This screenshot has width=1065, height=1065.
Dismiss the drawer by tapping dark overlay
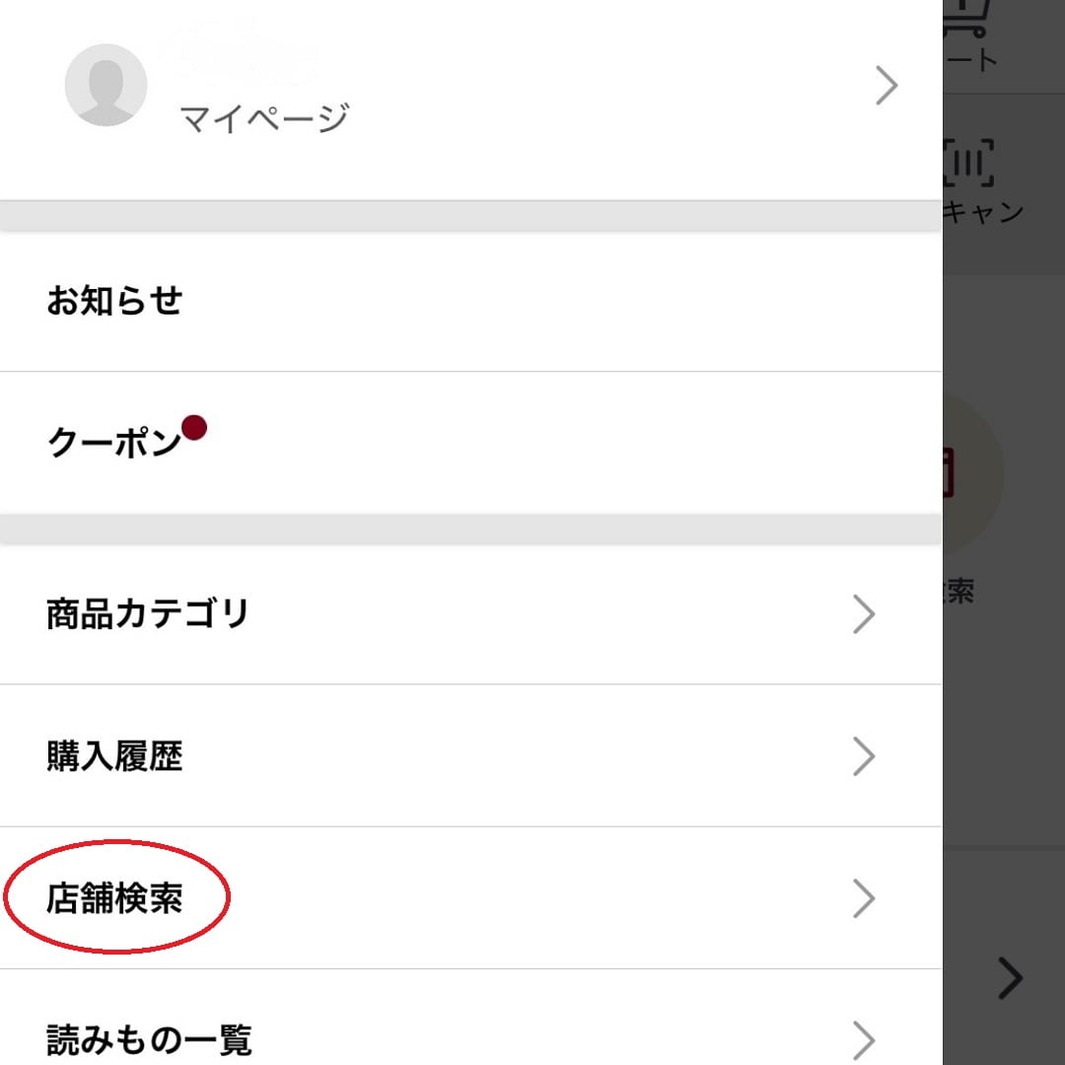click(x=1004, y=747)
